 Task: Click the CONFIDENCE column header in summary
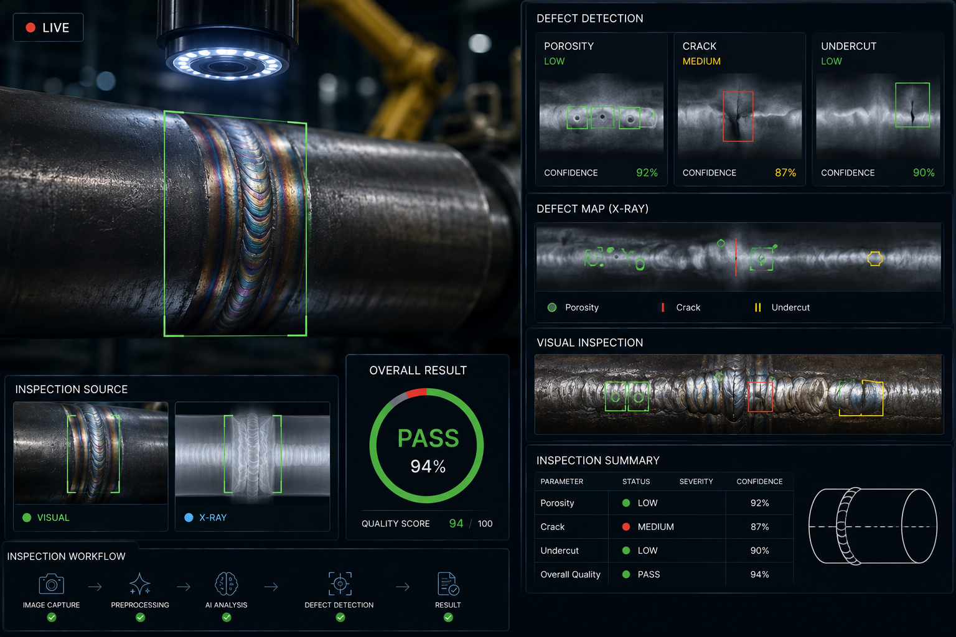[759, 481]
